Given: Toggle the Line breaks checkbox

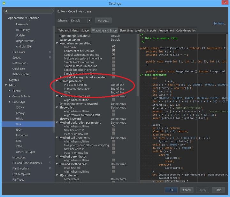Looking at the screenshot, I should [x=113, y=47].
